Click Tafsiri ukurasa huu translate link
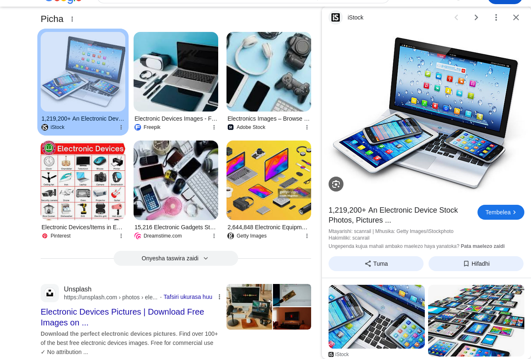531x359 pixels. pyautogui.click(x=188, y=297)
